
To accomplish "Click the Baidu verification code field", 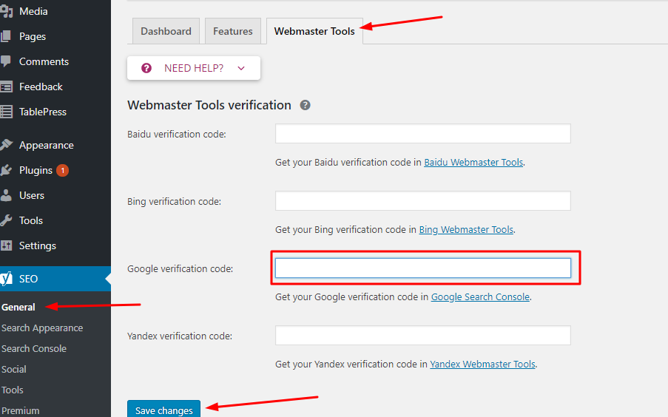I will [422, 133].
